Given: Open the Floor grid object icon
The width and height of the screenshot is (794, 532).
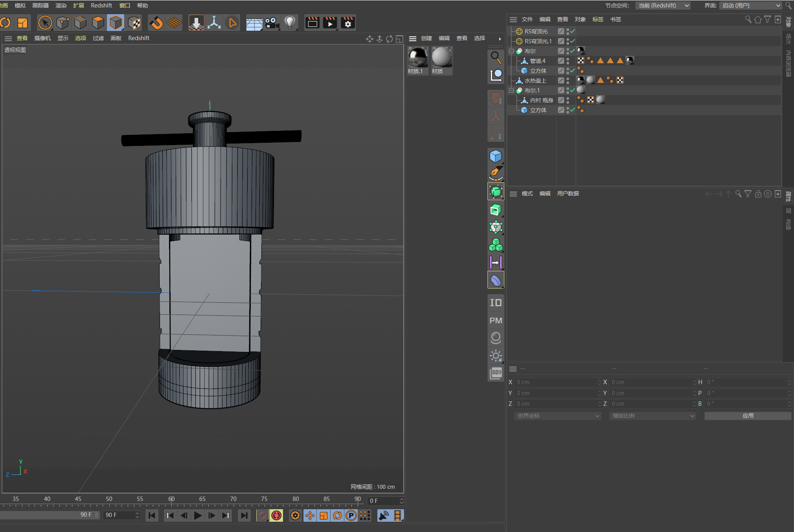Looking at the screenshot, I should click(254, 23).
